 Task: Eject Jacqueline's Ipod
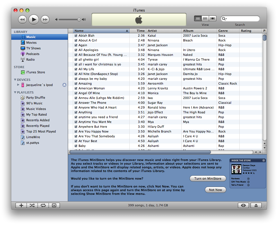pos(64,85)
